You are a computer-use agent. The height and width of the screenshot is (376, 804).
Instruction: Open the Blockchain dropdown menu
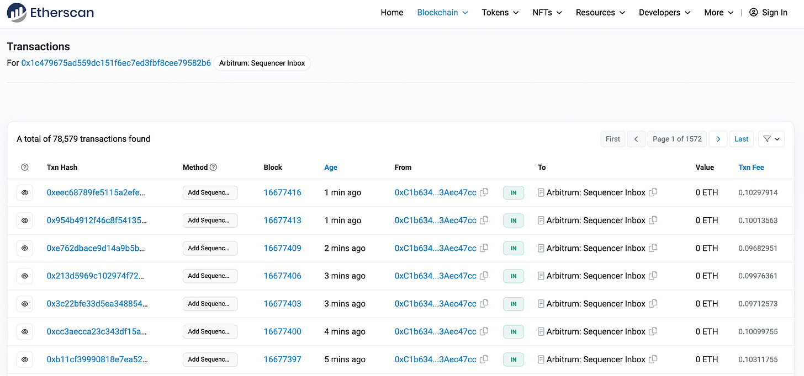[442, 13]
